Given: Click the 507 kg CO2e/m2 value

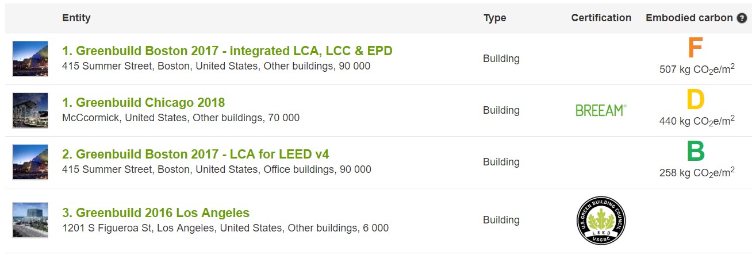Looking at the screenshot, I should (x=697, y=69).
